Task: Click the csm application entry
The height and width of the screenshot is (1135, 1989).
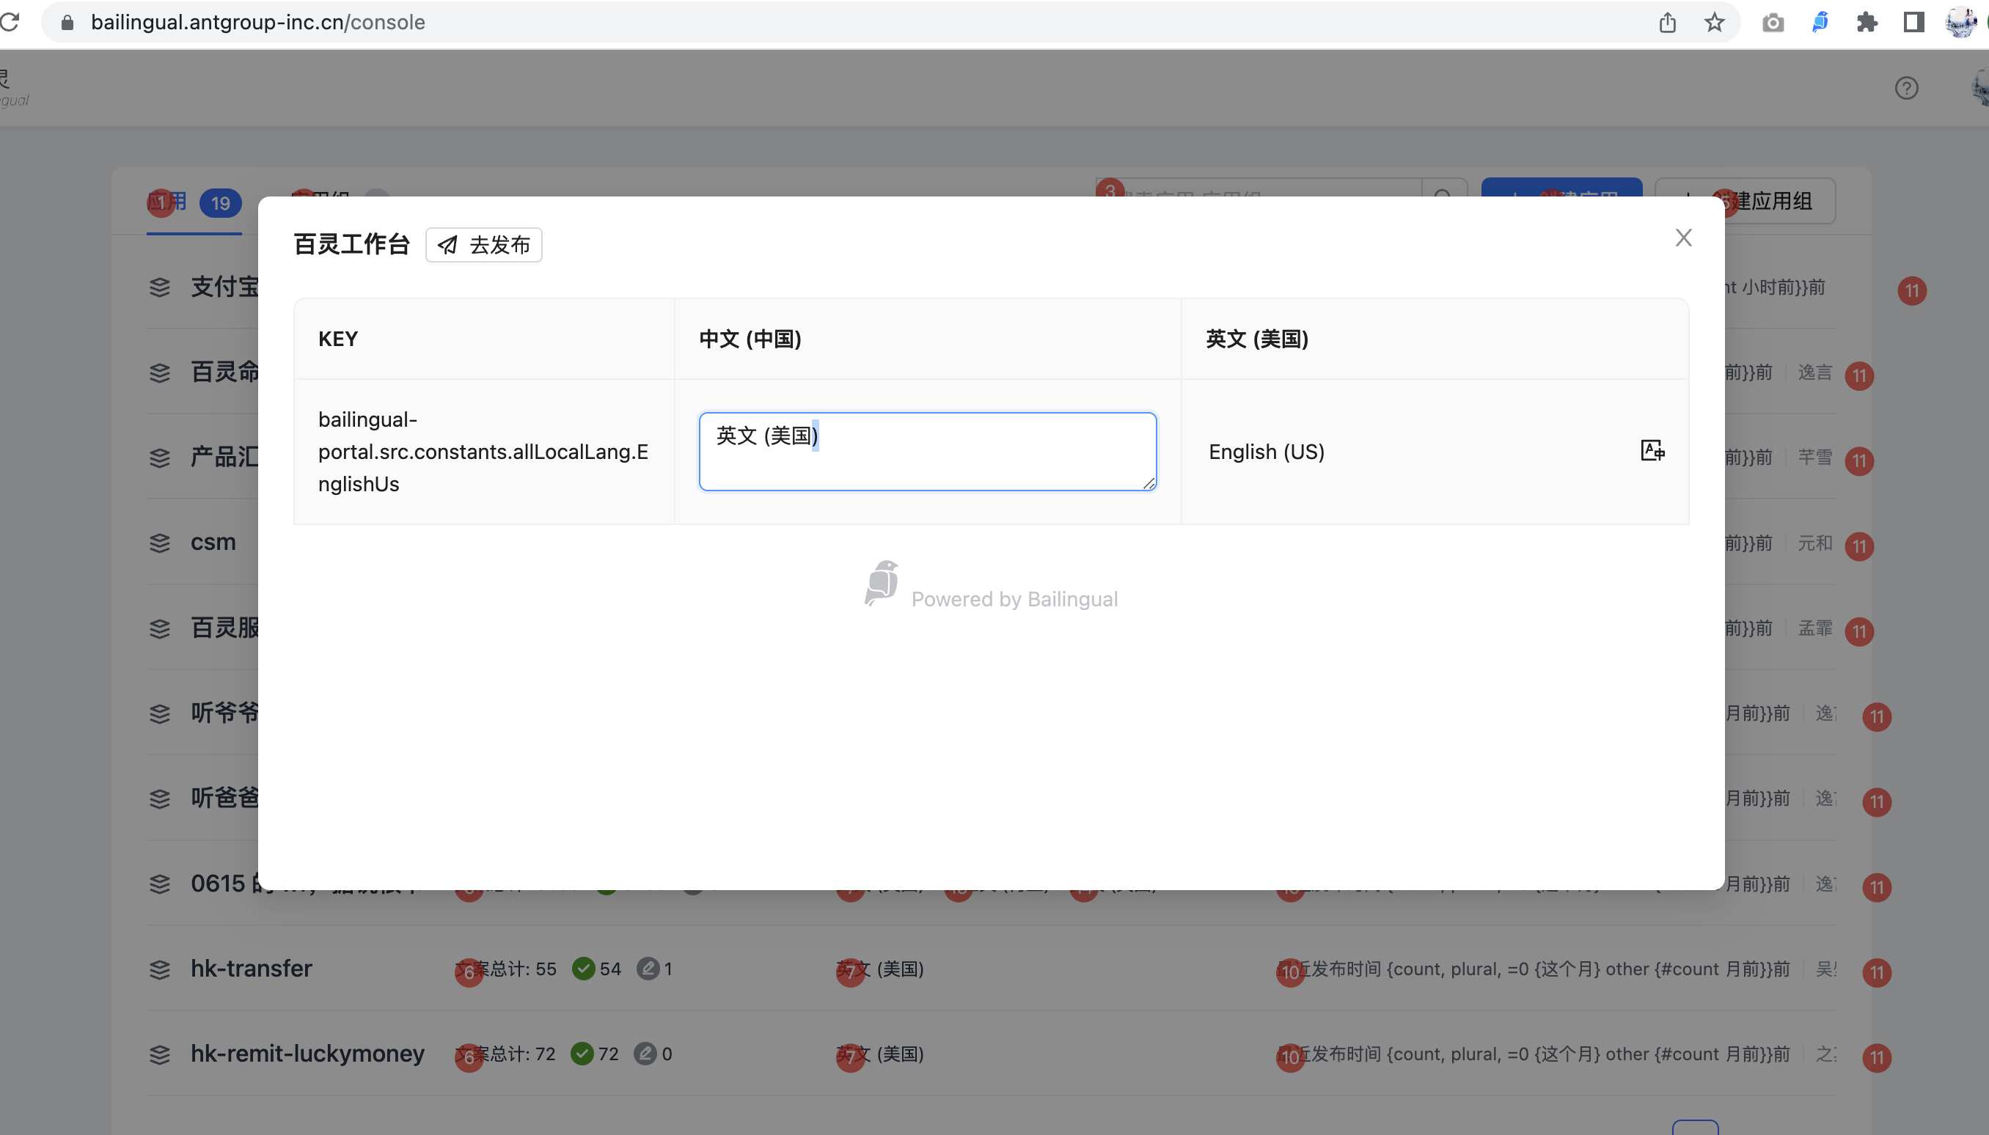Action: (x=213, y=542)
